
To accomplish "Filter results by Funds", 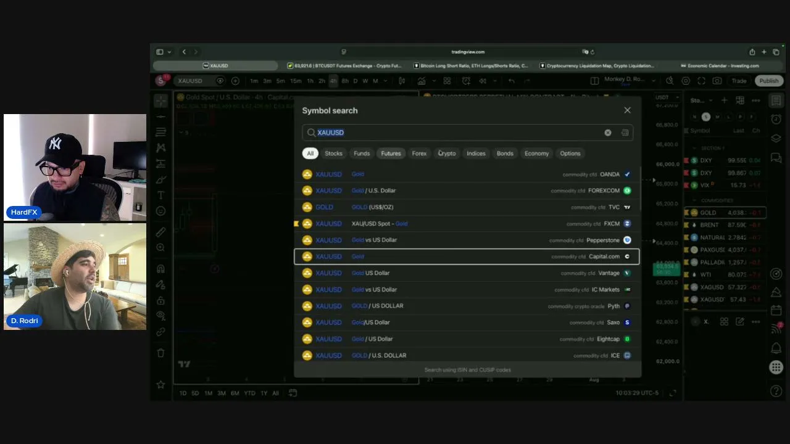I will pyautogui.click(x=362, y=154).
